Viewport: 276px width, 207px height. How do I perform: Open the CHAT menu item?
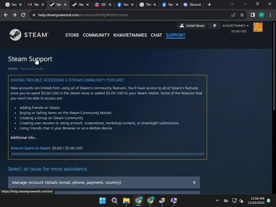156,35
